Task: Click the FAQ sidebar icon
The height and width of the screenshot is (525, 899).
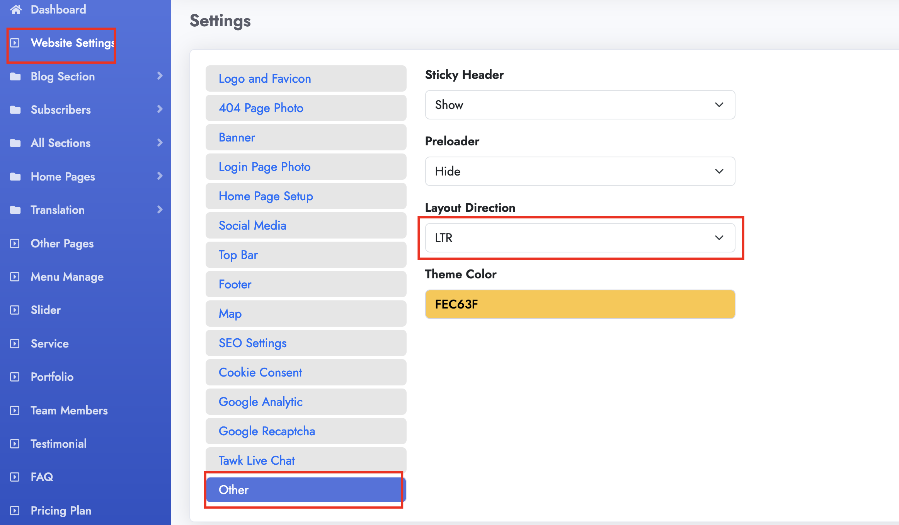Action: coord(15,477)
